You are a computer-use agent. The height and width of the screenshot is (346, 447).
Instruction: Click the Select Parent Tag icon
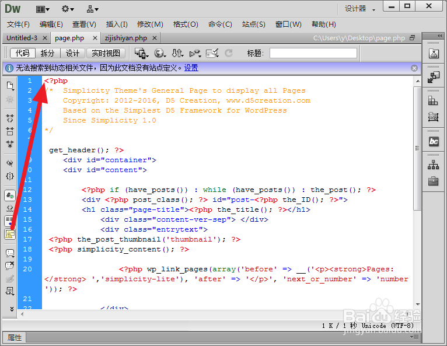(x=10, y=163)
